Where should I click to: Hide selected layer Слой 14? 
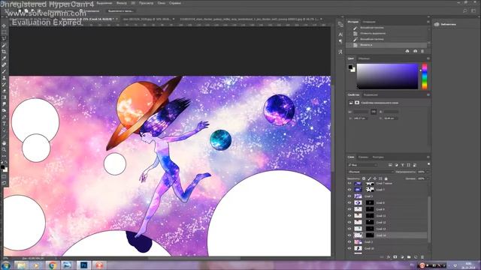pos(349,235)
